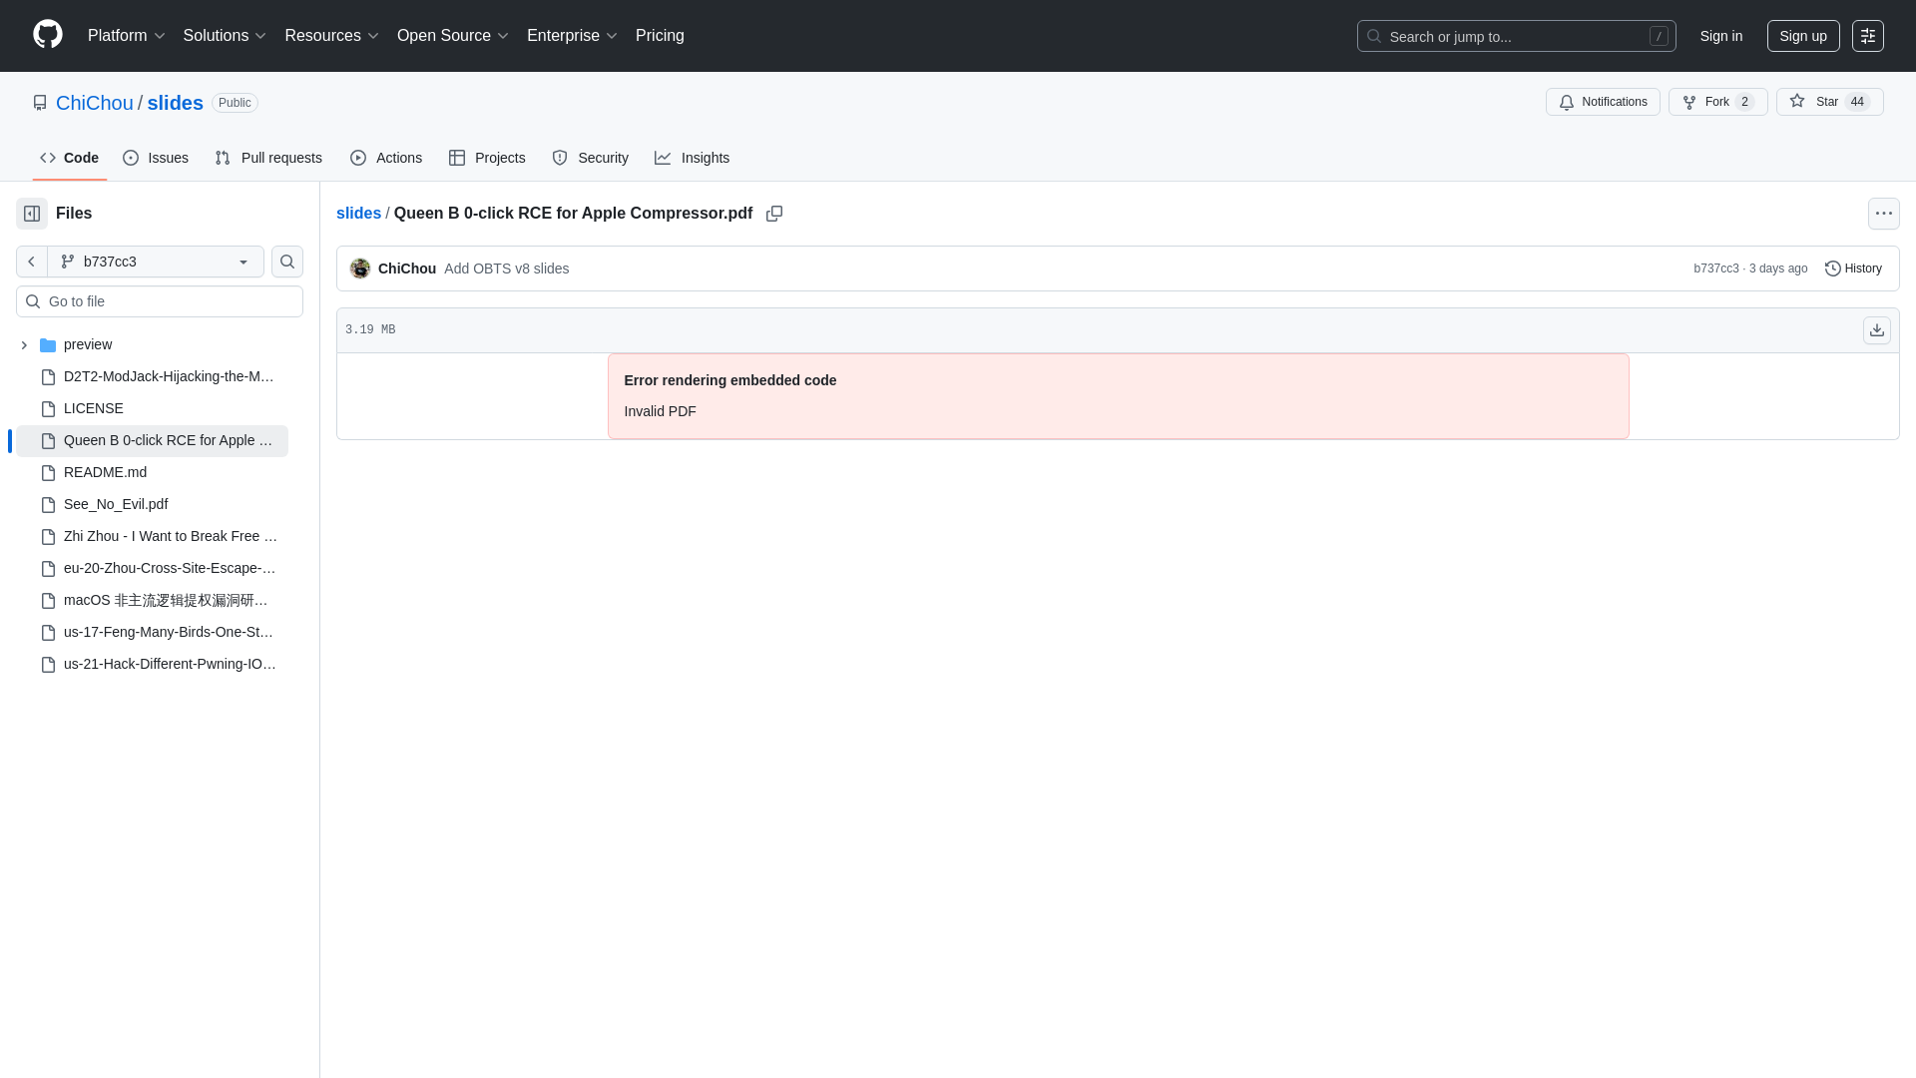The image size is (1916, 1078).
Task: Star the slides repository
Action: [x=1829, y=102]
